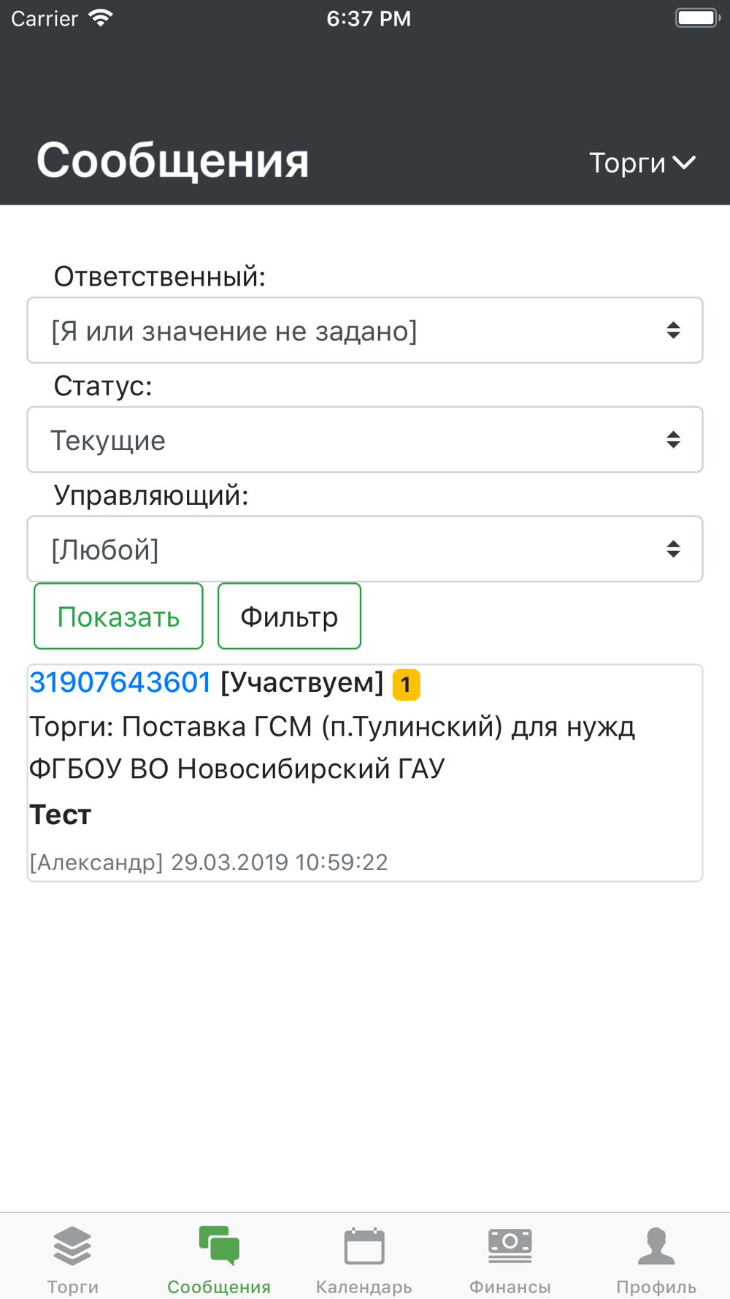Expand the Управляющий dropdown showing [Любой]
This screenshot has width=730, height=1299.
click(365, 549)
